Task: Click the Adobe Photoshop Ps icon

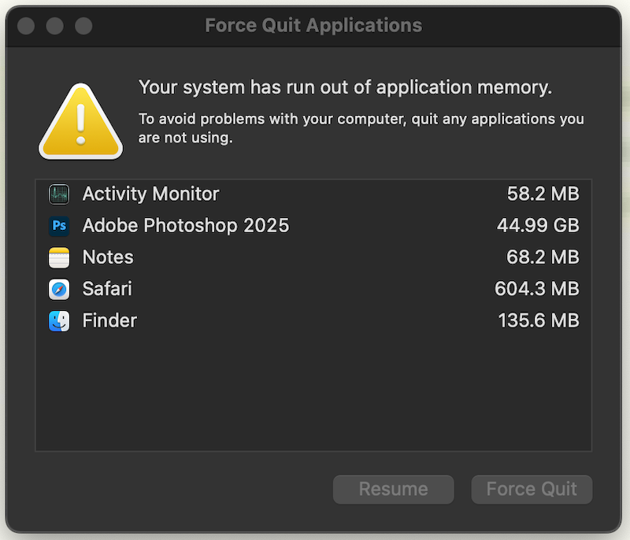Action: (x=59, y=226)
